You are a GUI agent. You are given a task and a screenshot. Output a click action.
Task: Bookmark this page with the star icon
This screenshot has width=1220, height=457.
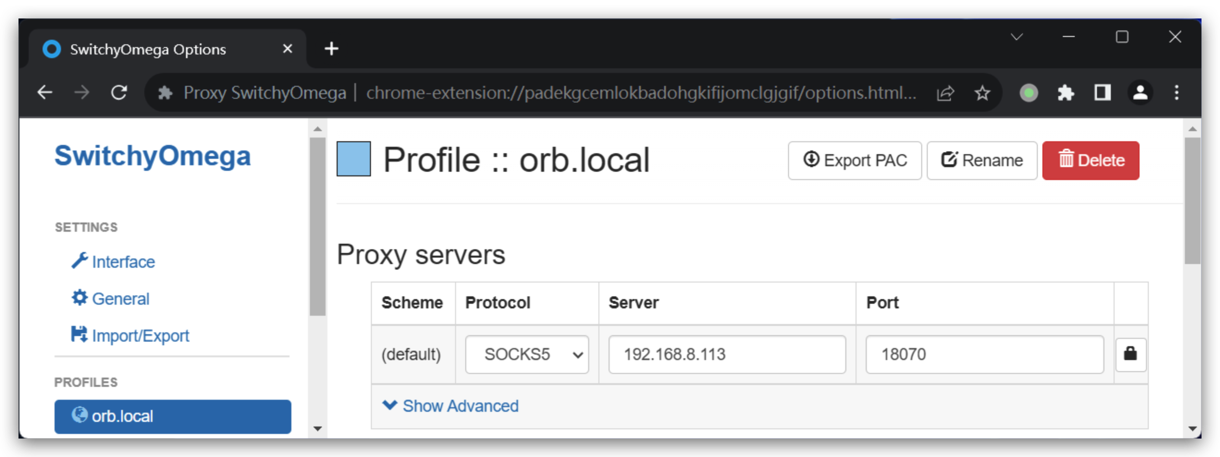click(982, 93)
